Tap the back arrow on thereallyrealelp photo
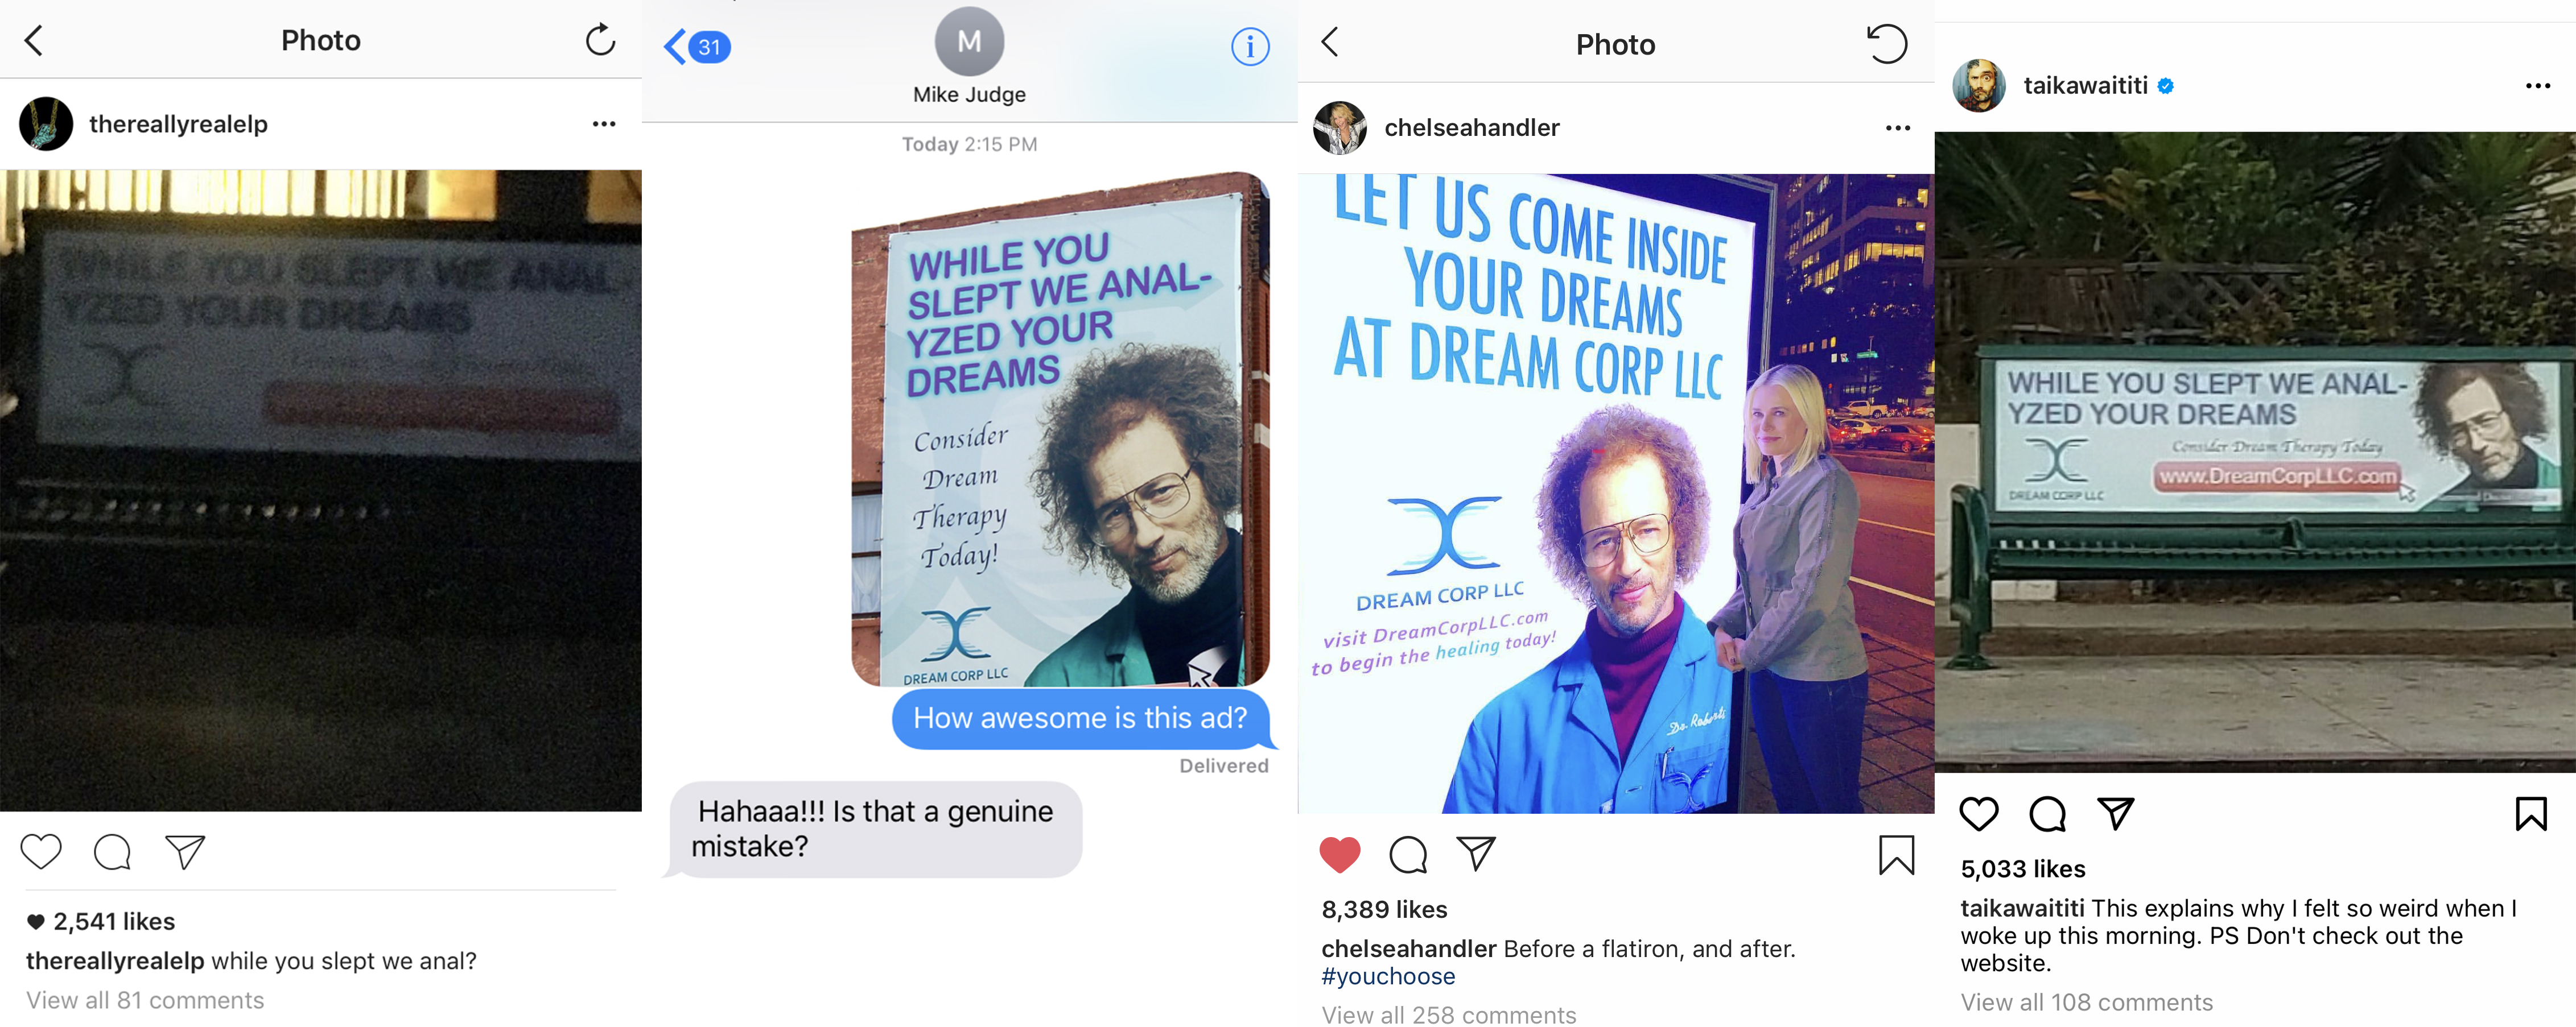This screenshot has height=1027, width=2576. pos(34,41)
